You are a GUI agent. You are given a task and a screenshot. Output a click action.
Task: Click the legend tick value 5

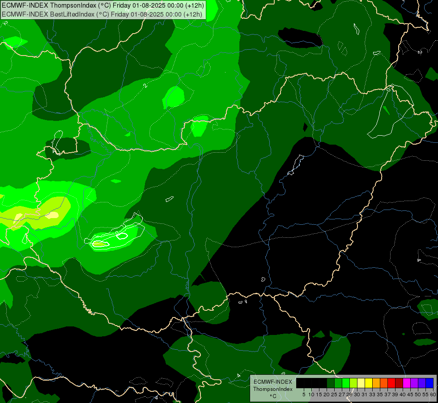point(304,394)
